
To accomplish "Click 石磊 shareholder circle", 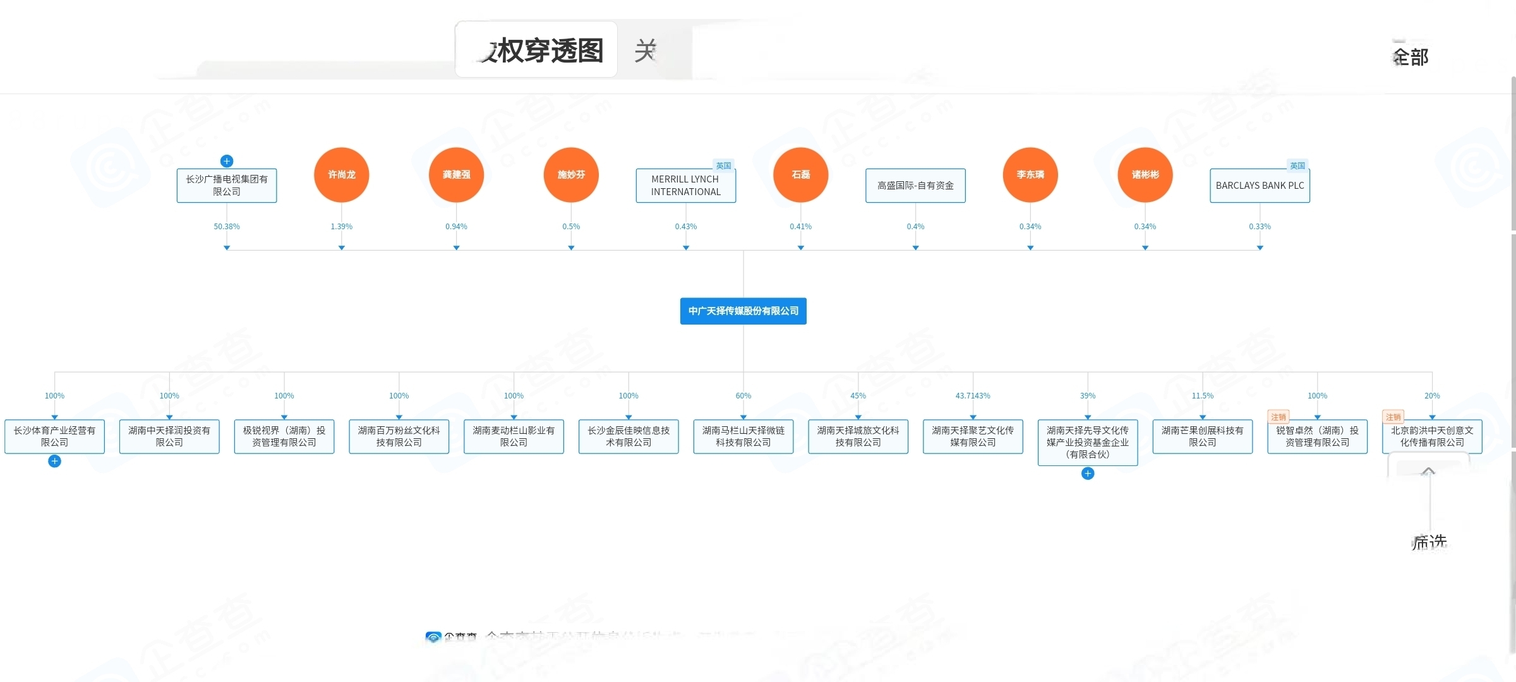I will tap(800, 175).
